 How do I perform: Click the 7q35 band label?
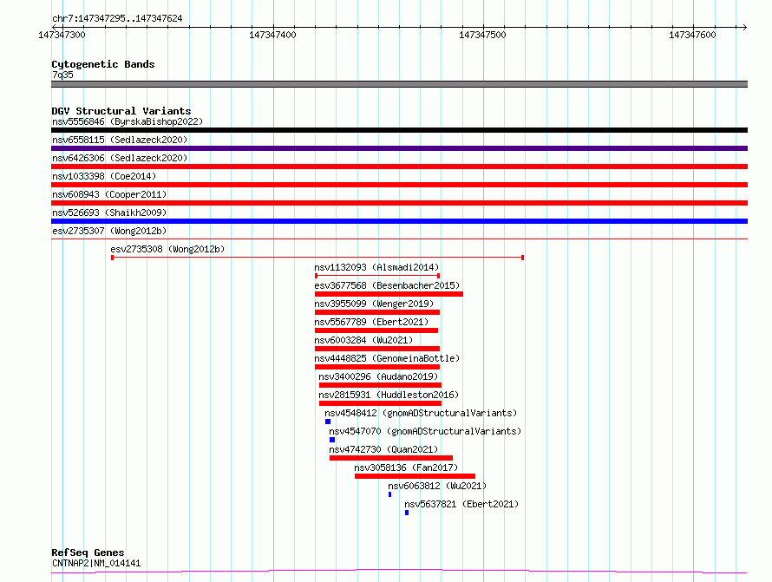pos(62,75)
